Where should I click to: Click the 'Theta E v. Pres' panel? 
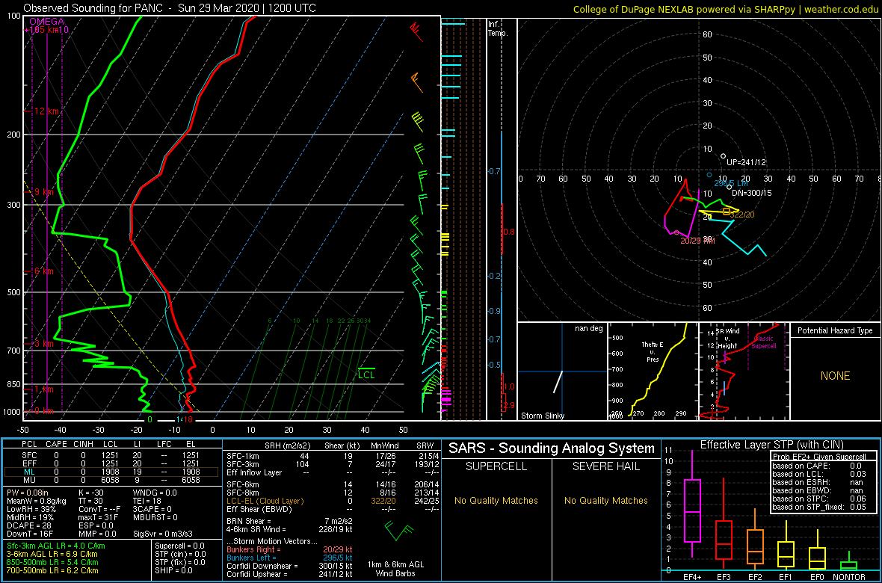point(652,372)
